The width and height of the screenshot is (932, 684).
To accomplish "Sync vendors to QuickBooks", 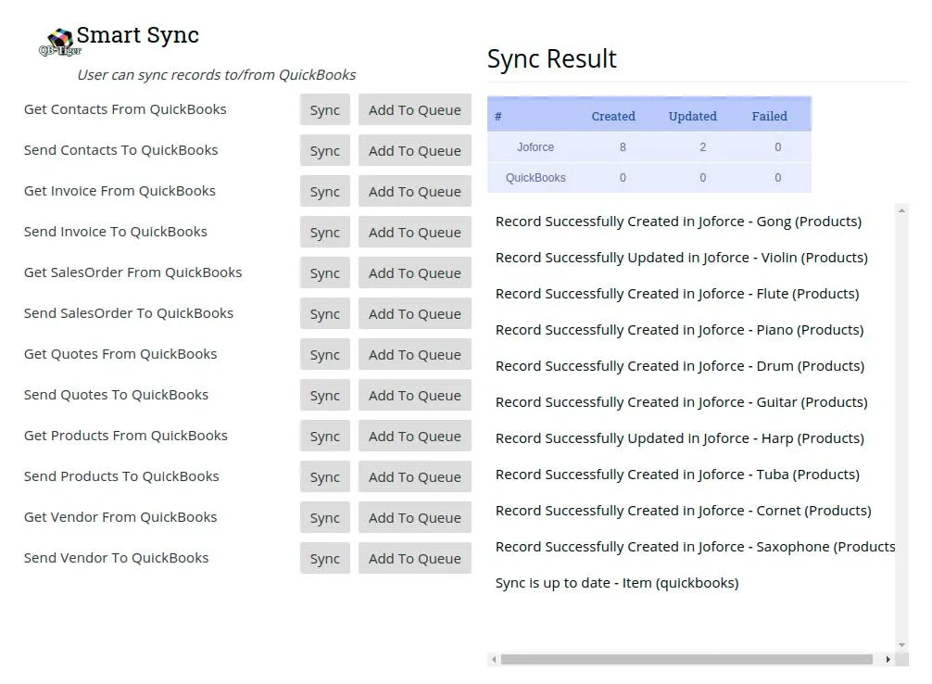I will [324, 558].
